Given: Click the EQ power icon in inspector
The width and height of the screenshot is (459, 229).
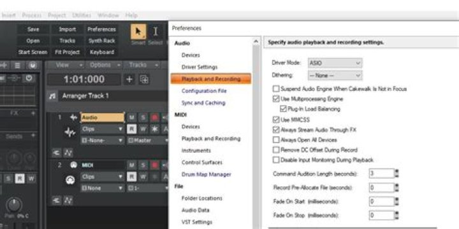Looking at the screenshot, I should 29,78.
